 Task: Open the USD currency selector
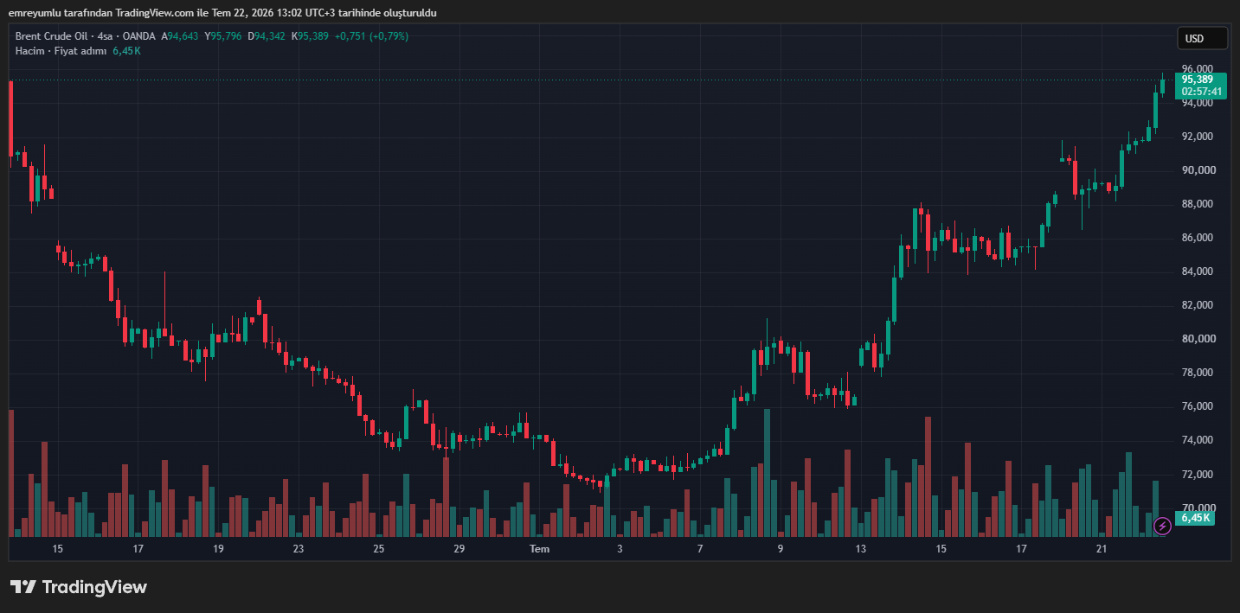[x=1202, y=38]
